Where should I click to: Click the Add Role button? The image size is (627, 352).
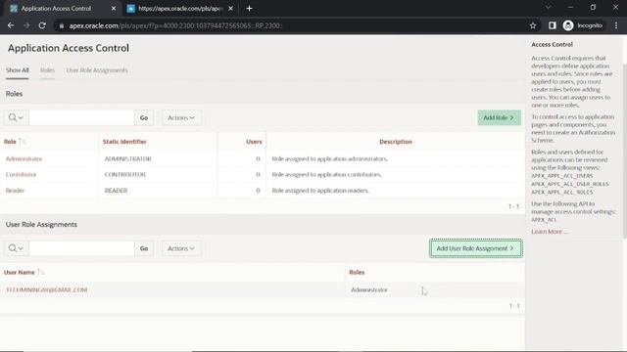coord(499,117)
